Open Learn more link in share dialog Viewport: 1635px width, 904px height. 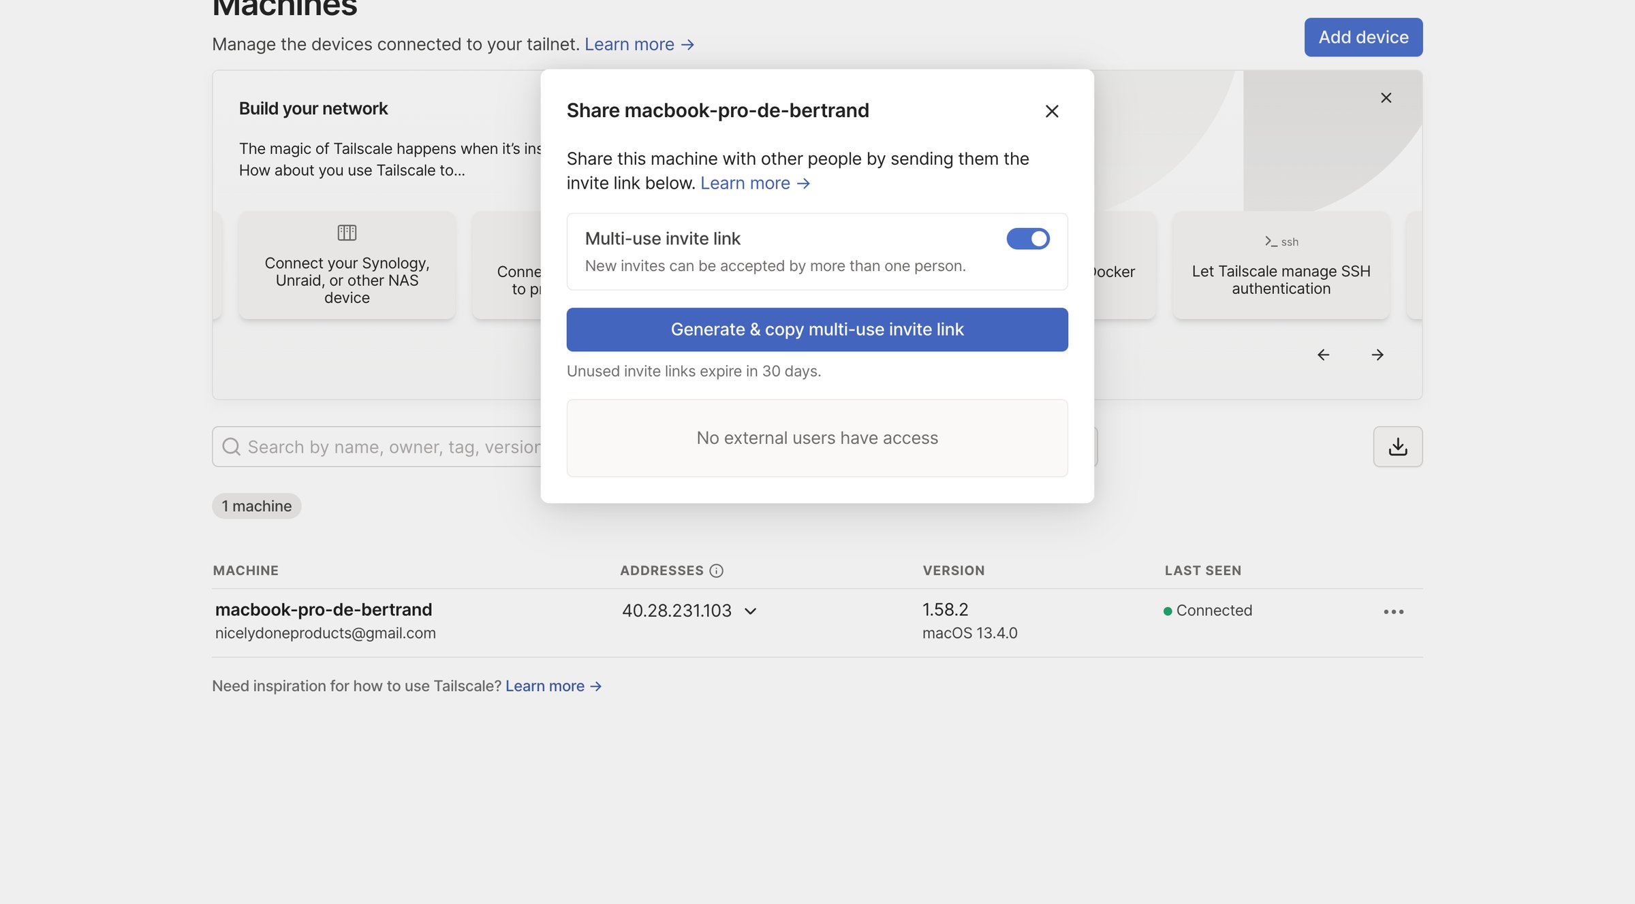[x=755, y=183]
